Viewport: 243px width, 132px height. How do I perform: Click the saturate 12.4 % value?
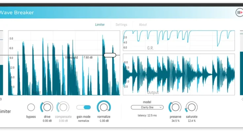click(192, 121)
